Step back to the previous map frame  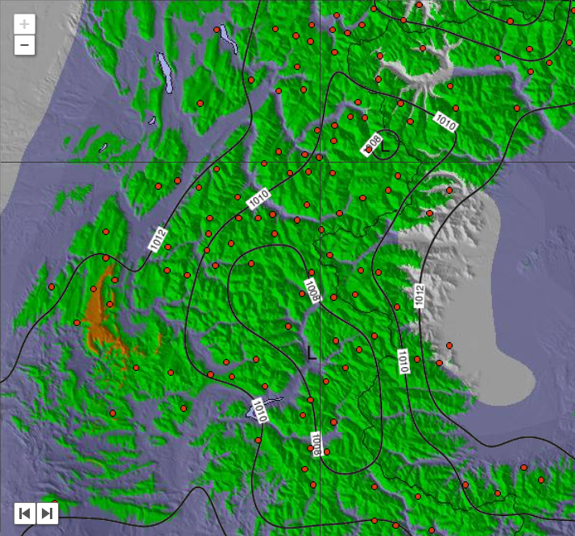[25, 513]
